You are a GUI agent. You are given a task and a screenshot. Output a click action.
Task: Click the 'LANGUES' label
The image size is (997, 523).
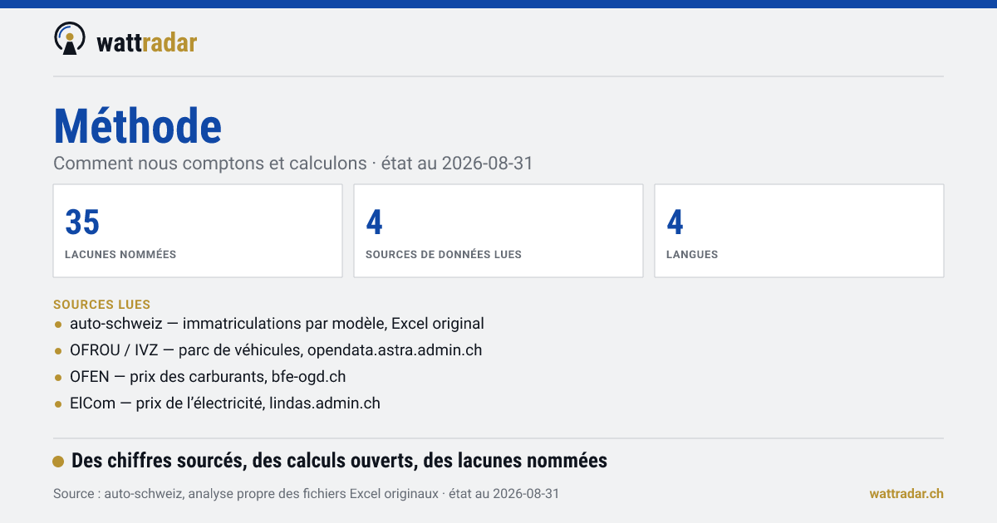[x=692, y=255]
